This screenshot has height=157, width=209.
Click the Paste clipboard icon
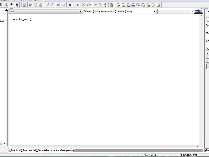[x=41, y=5]
